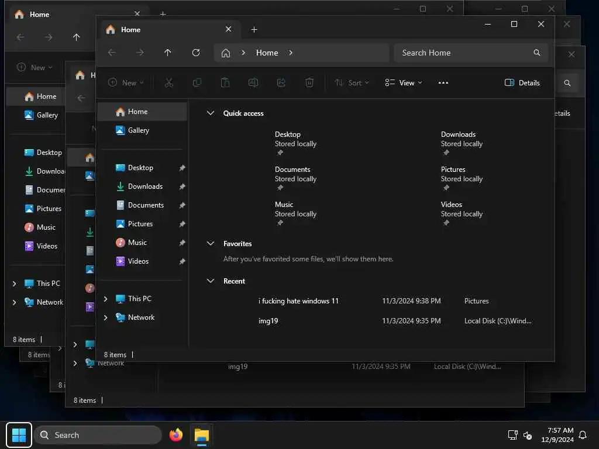
Task: Launch Firefox from the taskbar
Action: [176, 435]
